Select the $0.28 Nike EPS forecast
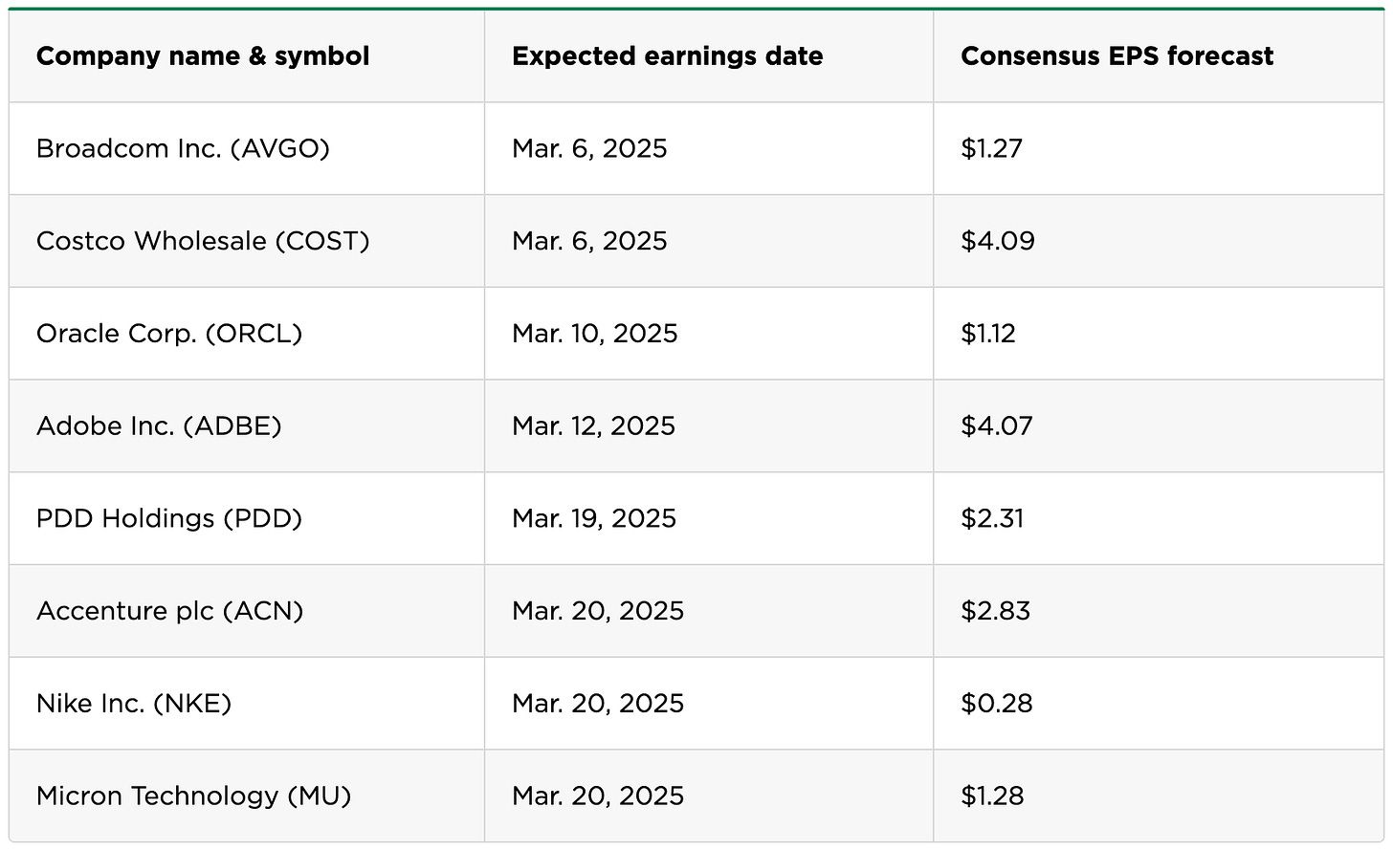The height and width of the screenshot is (850, 1393). point(996,704)
